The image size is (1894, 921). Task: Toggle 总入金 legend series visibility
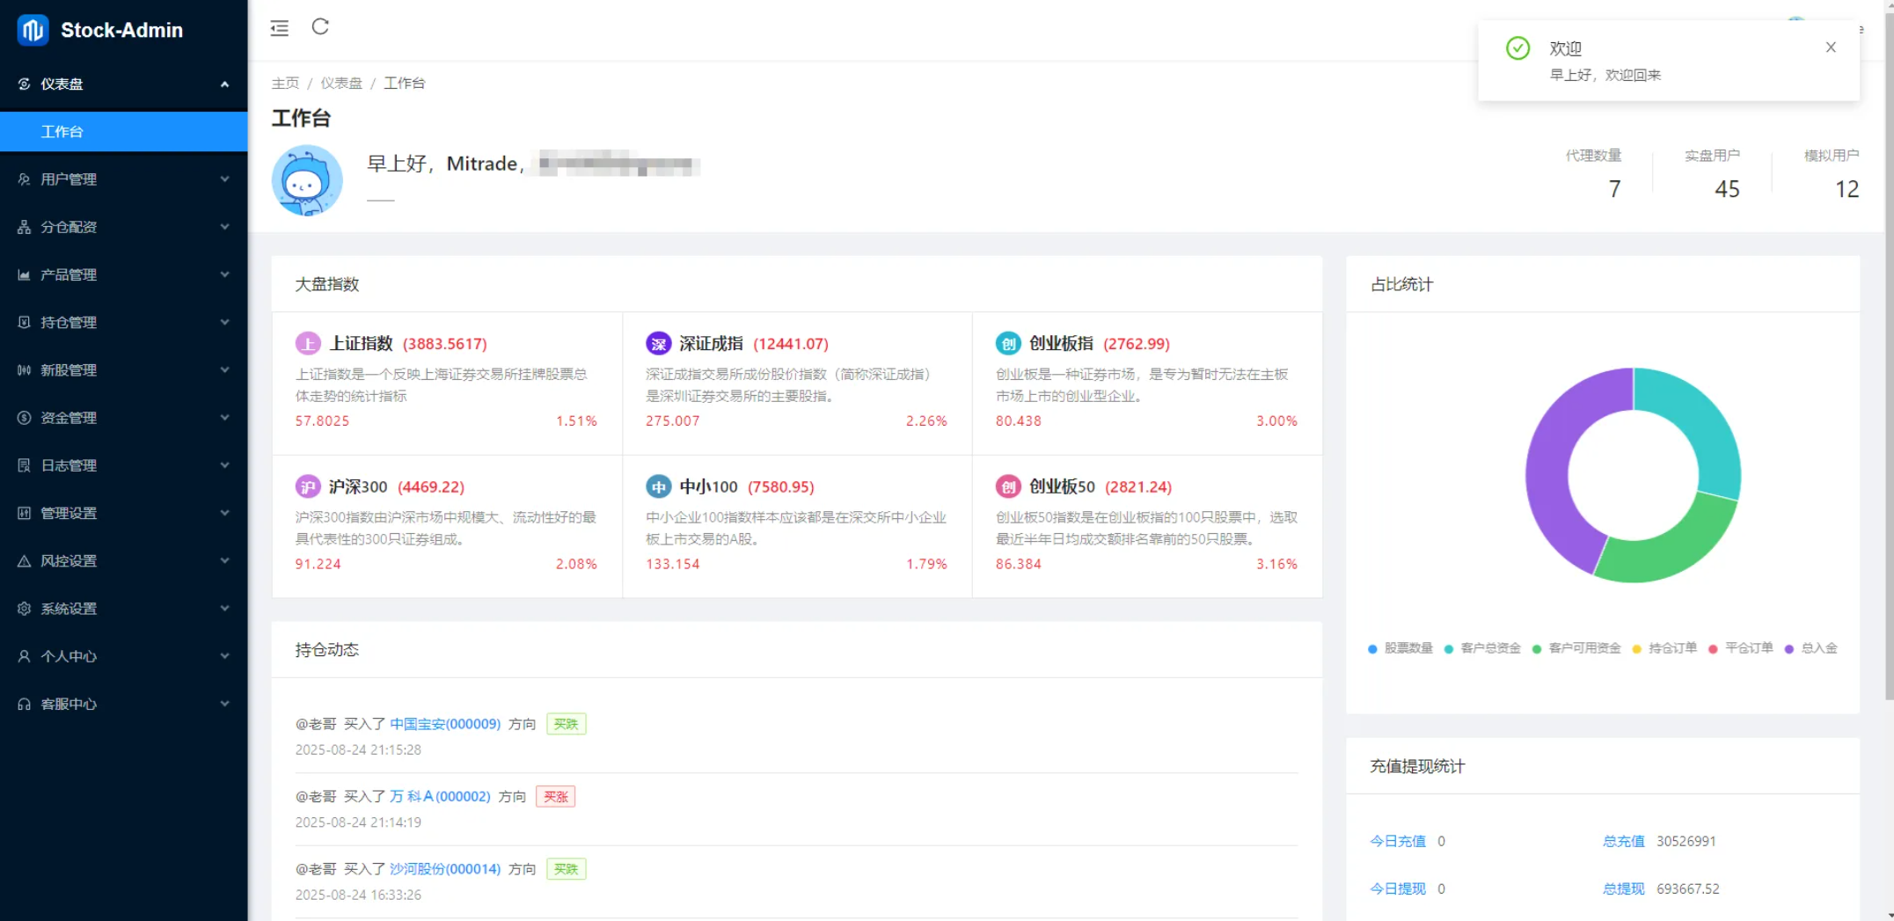[1811, 649]
